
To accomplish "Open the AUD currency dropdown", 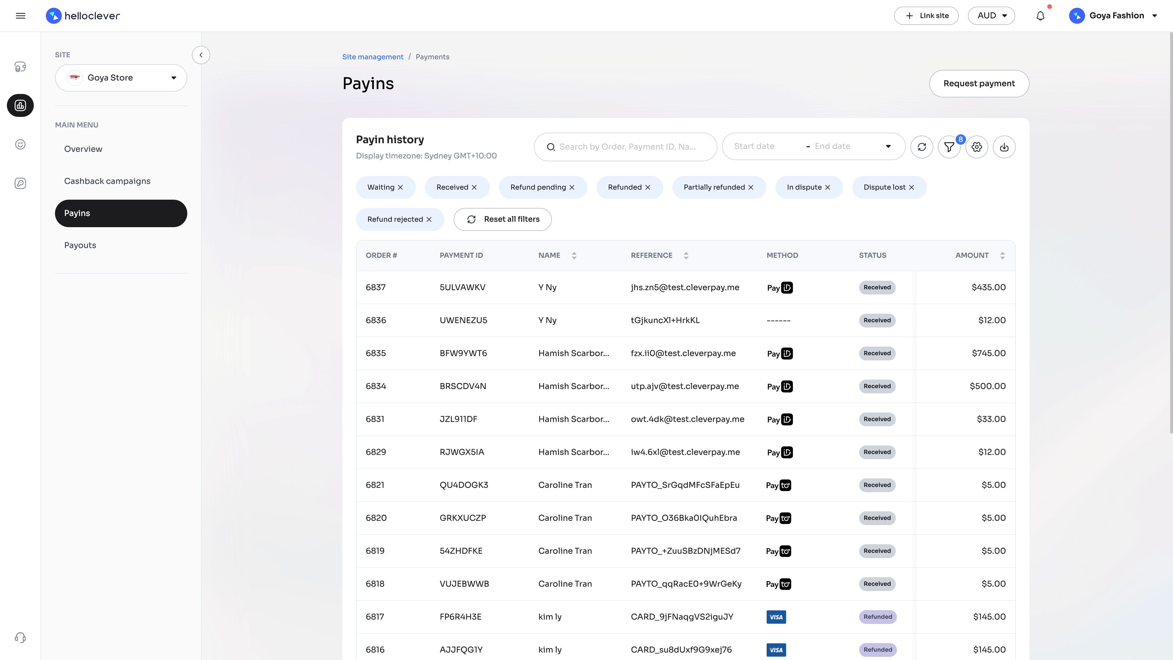I will coord(991,16).
